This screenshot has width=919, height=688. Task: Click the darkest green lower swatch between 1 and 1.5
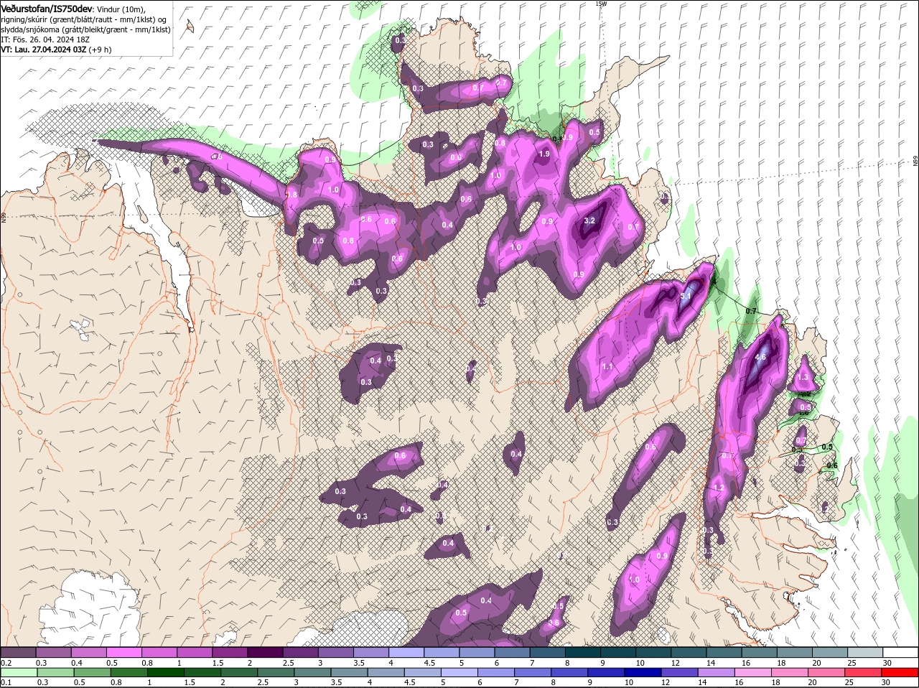tap(166, 672)
